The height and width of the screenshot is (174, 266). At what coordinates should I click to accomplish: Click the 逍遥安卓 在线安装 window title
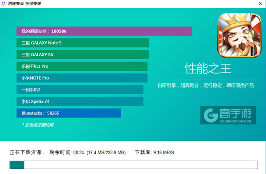(x=24, y=4)
